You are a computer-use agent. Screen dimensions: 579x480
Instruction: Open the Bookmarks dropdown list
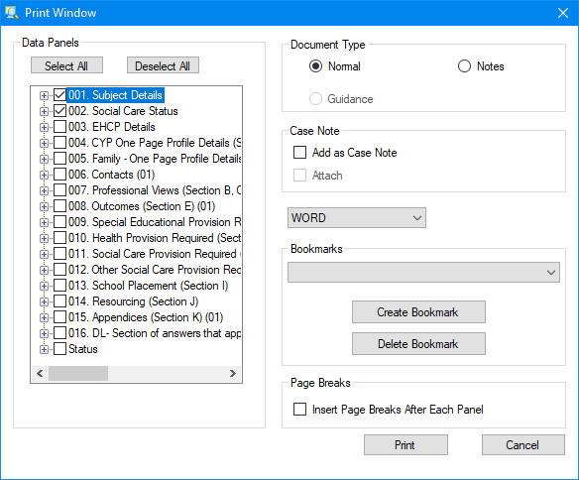click(x=423, y=273)
